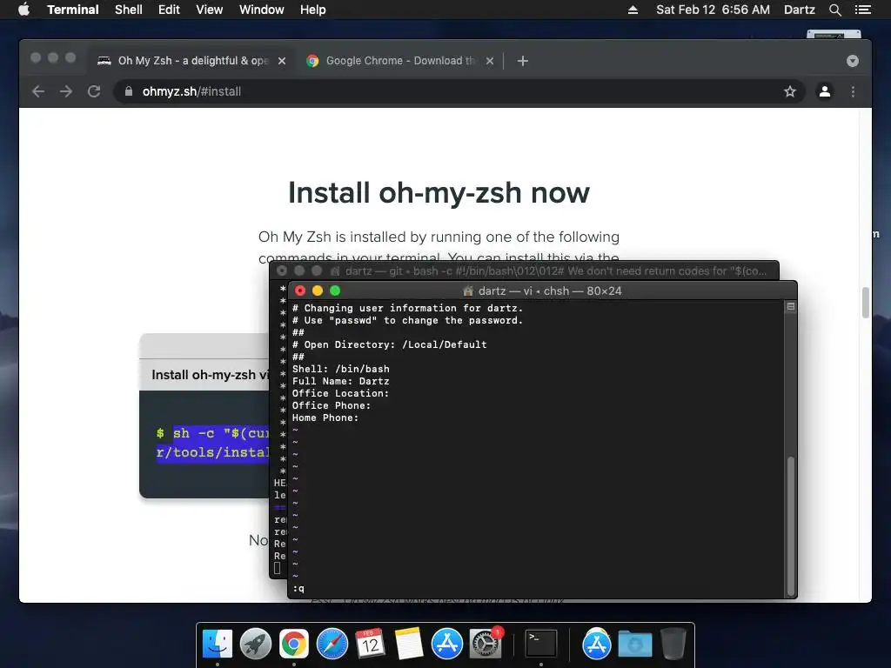
Task: Click the lock icon in address bar
Action: pos(129,91)
